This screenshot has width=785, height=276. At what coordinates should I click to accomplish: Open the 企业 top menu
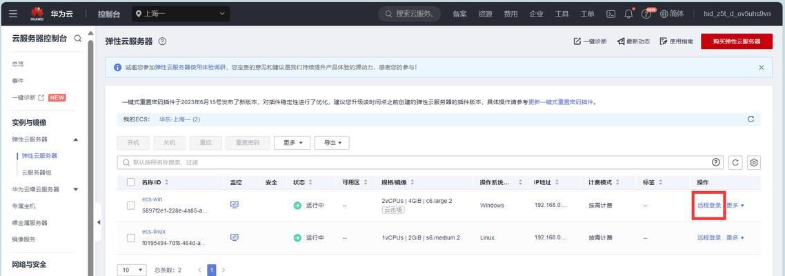point(536,14)
